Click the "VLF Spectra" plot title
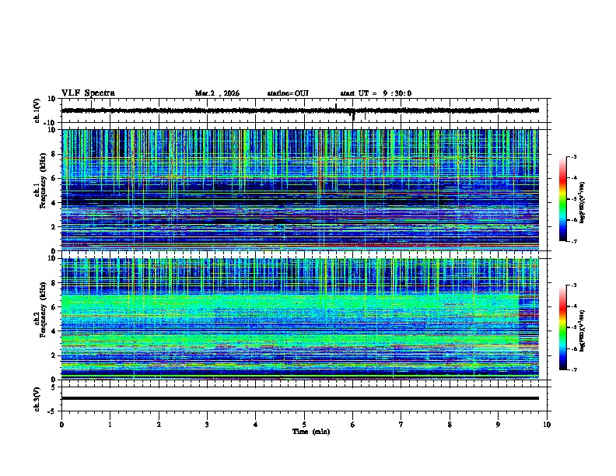616x476 pixels. point(88,93)
